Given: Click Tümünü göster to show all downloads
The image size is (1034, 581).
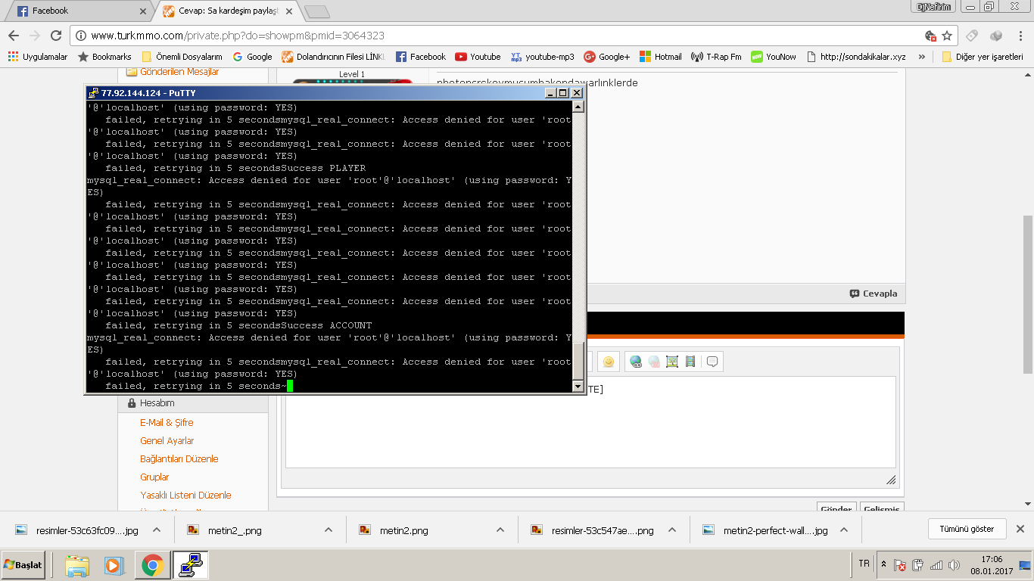Looking at the screenshot, I should click(967, 529).
